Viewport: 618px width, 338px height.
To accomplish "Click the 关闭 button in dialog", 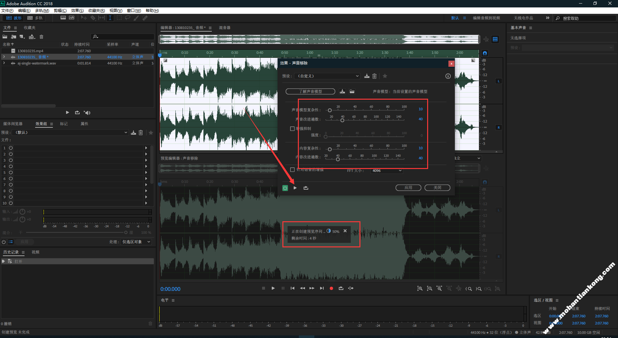I will pyautogui.click(x=437, y=188).
